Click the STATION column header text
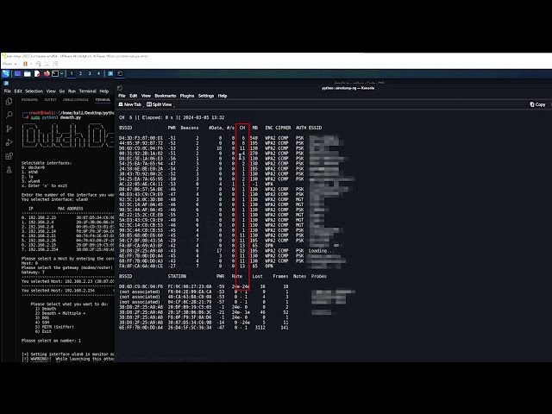 (x=177, y=276)
